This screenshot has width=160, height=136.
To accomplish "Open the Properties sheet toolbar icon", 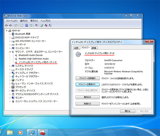I will pyautogui.click(x=21, y=25).
